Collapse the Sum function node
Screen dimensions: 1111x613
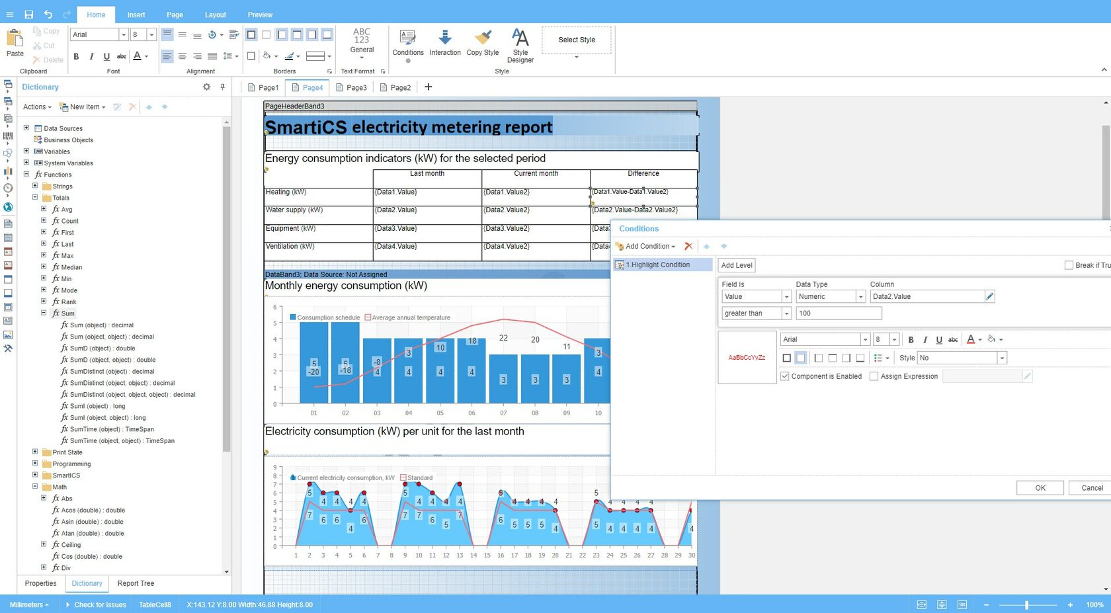click(x=44, y=313)
